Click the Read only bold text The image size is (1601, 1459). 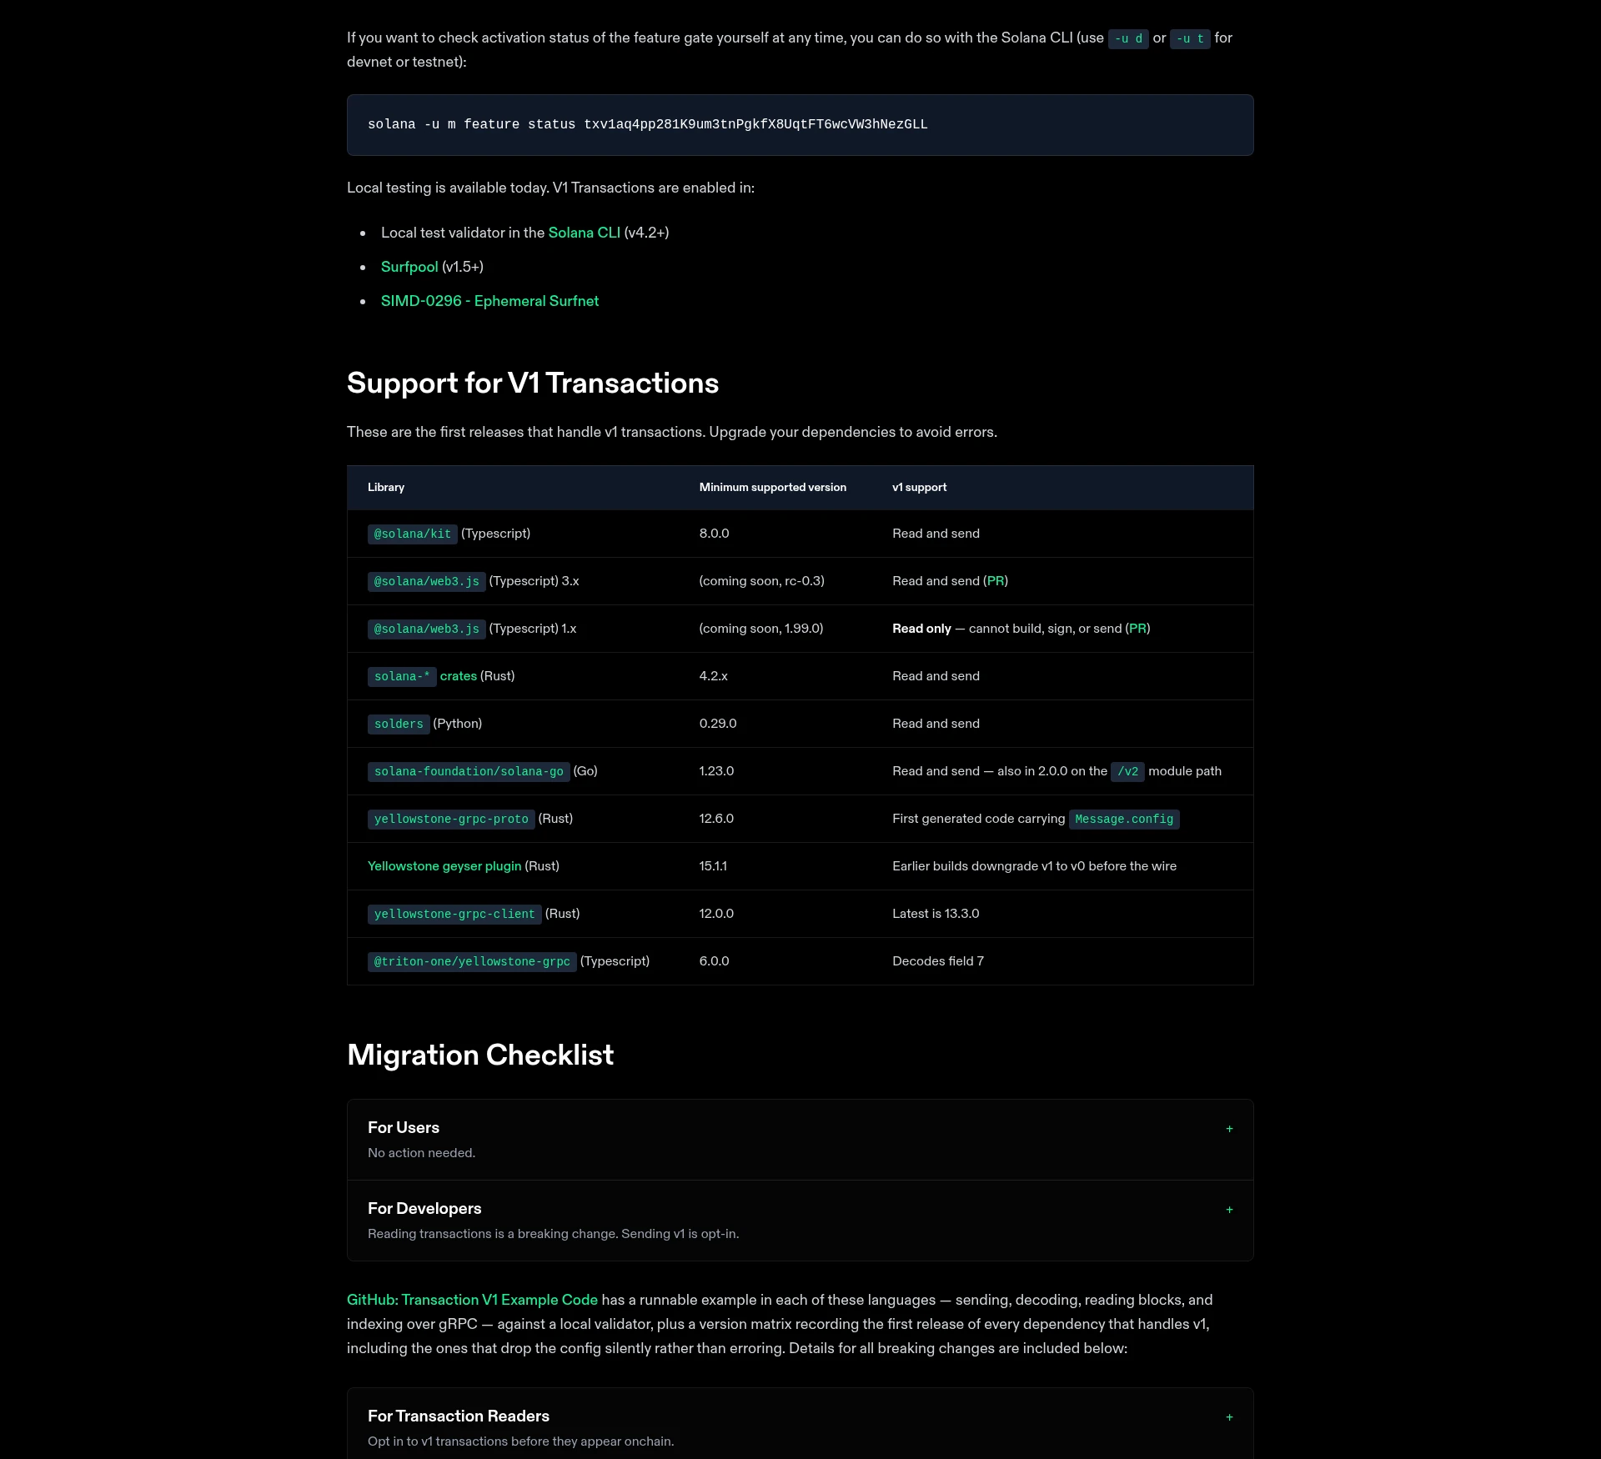(921, 629)
